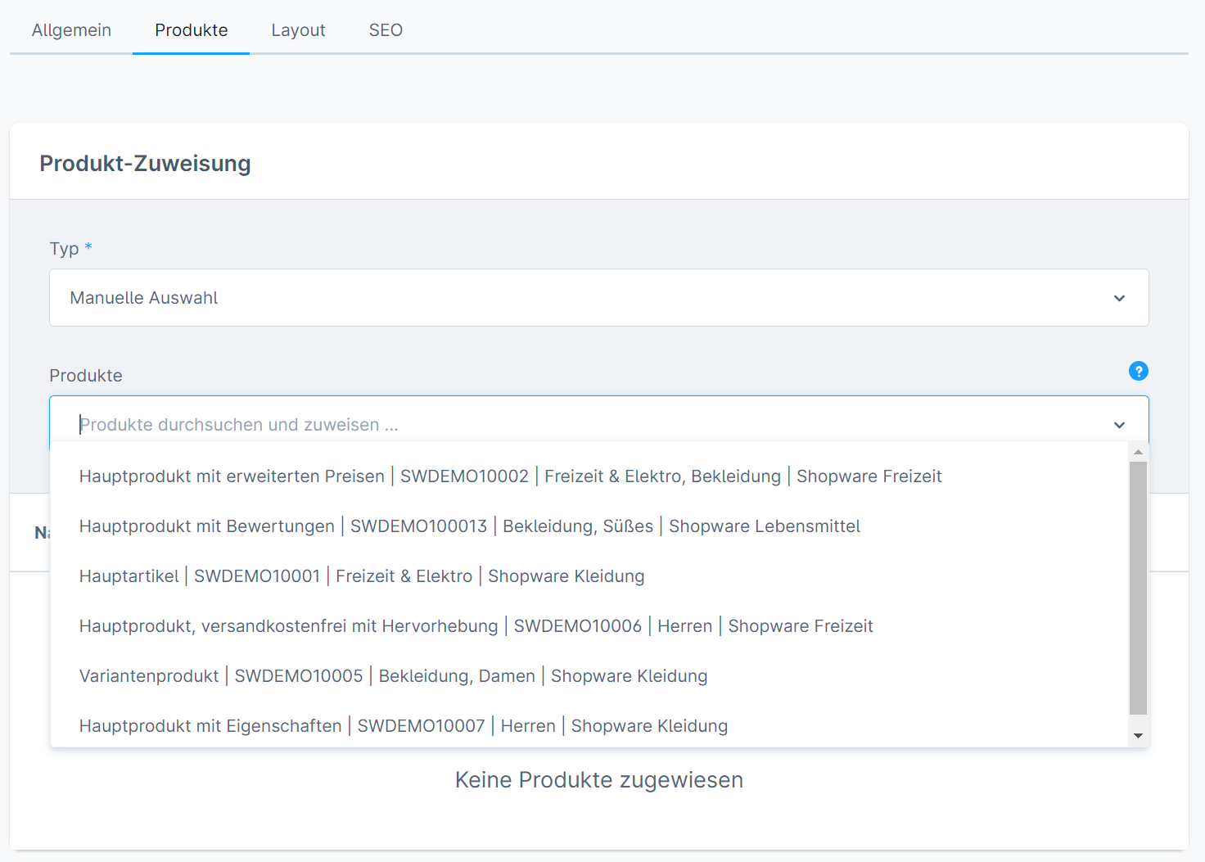1205x862 pixels.
Task: Open the Typ dropdown Manuelle Auswahl
Action: click(x=598, y=298)
